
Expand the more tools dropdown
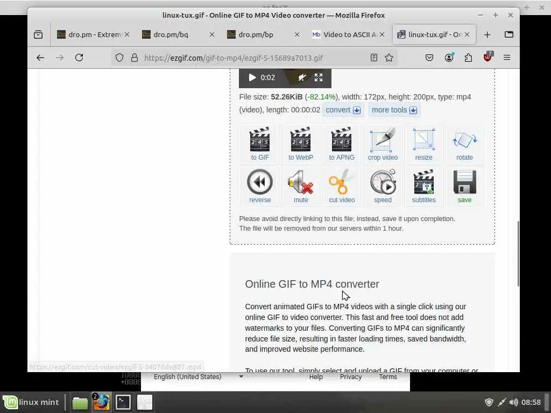(x=394, y=110)
